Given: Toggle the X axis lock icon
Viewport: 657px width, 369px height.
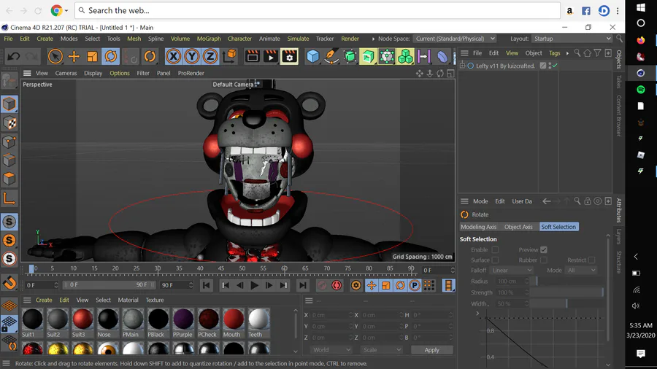Looking at the screenshot, I should tap(173, 57).
